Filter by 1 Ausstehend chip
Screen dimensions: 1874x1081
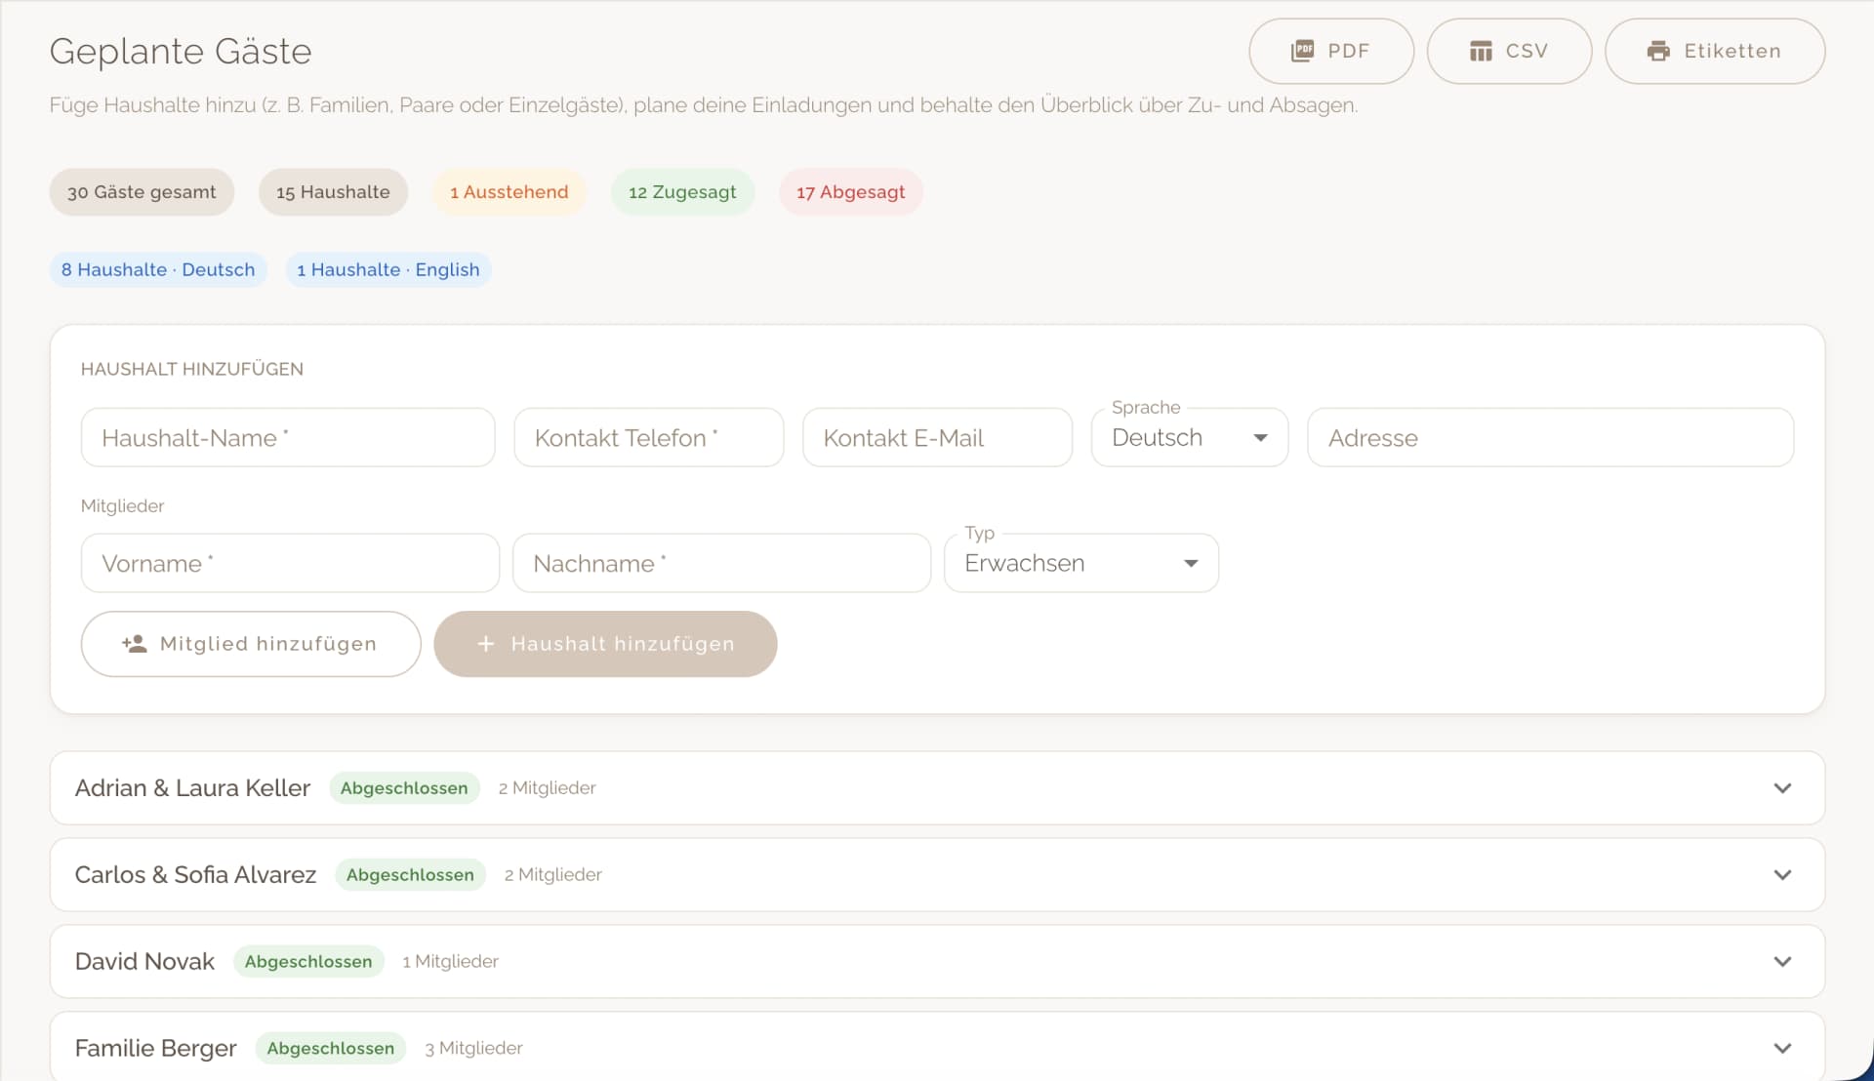509,192
